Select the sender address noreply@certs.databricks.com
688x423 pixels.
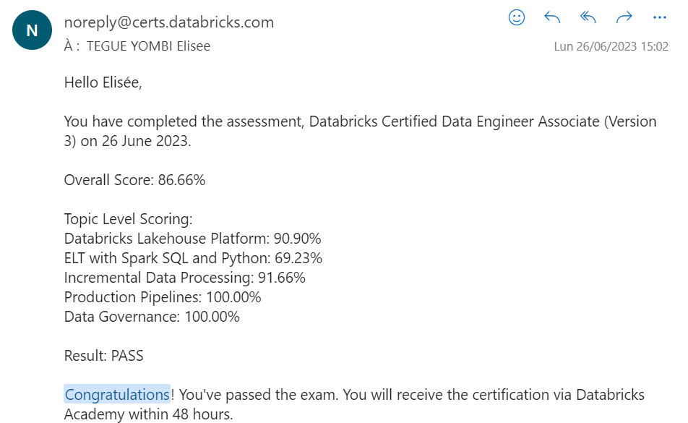point(169,22)
